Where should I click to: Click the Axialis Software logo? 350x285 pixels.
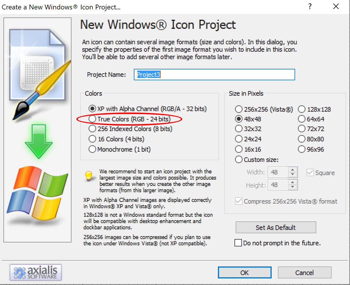point(36,272)
